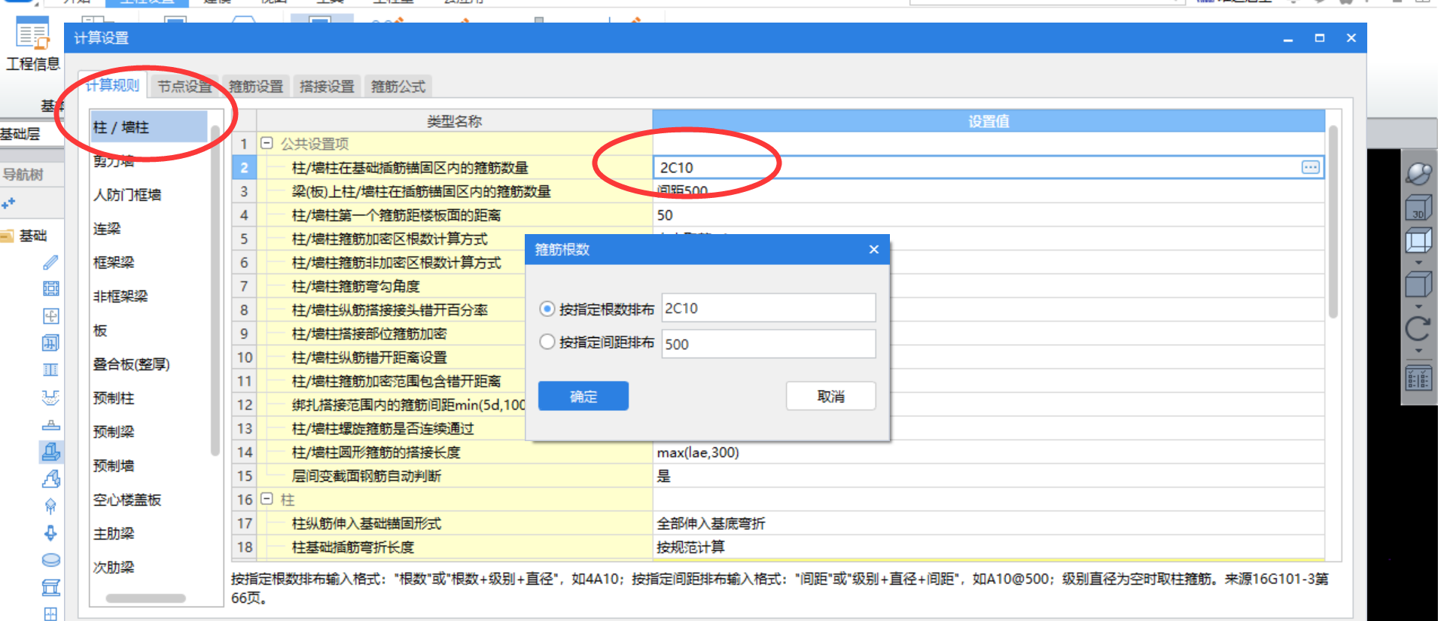
Task: Click the ellipsis button in the 2C10 cell
Action: coord(1310,167)
